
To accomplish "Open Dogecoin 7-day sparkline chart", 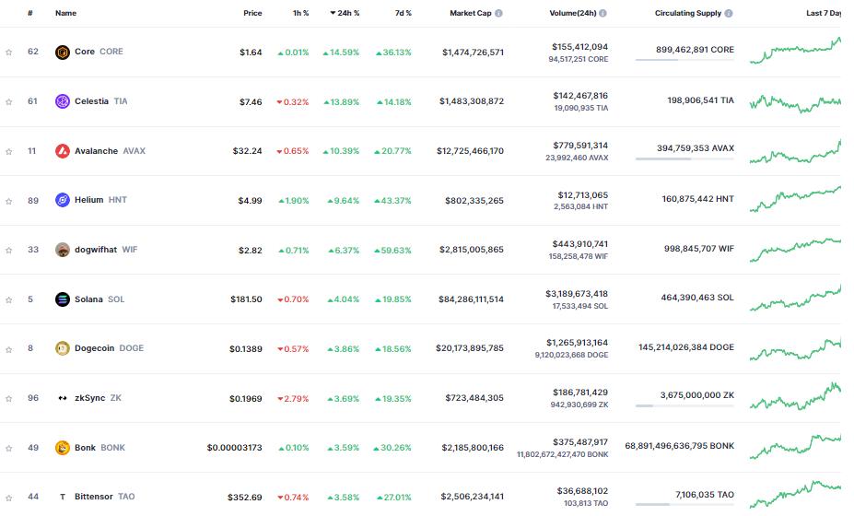I will [x=795, y=348].
